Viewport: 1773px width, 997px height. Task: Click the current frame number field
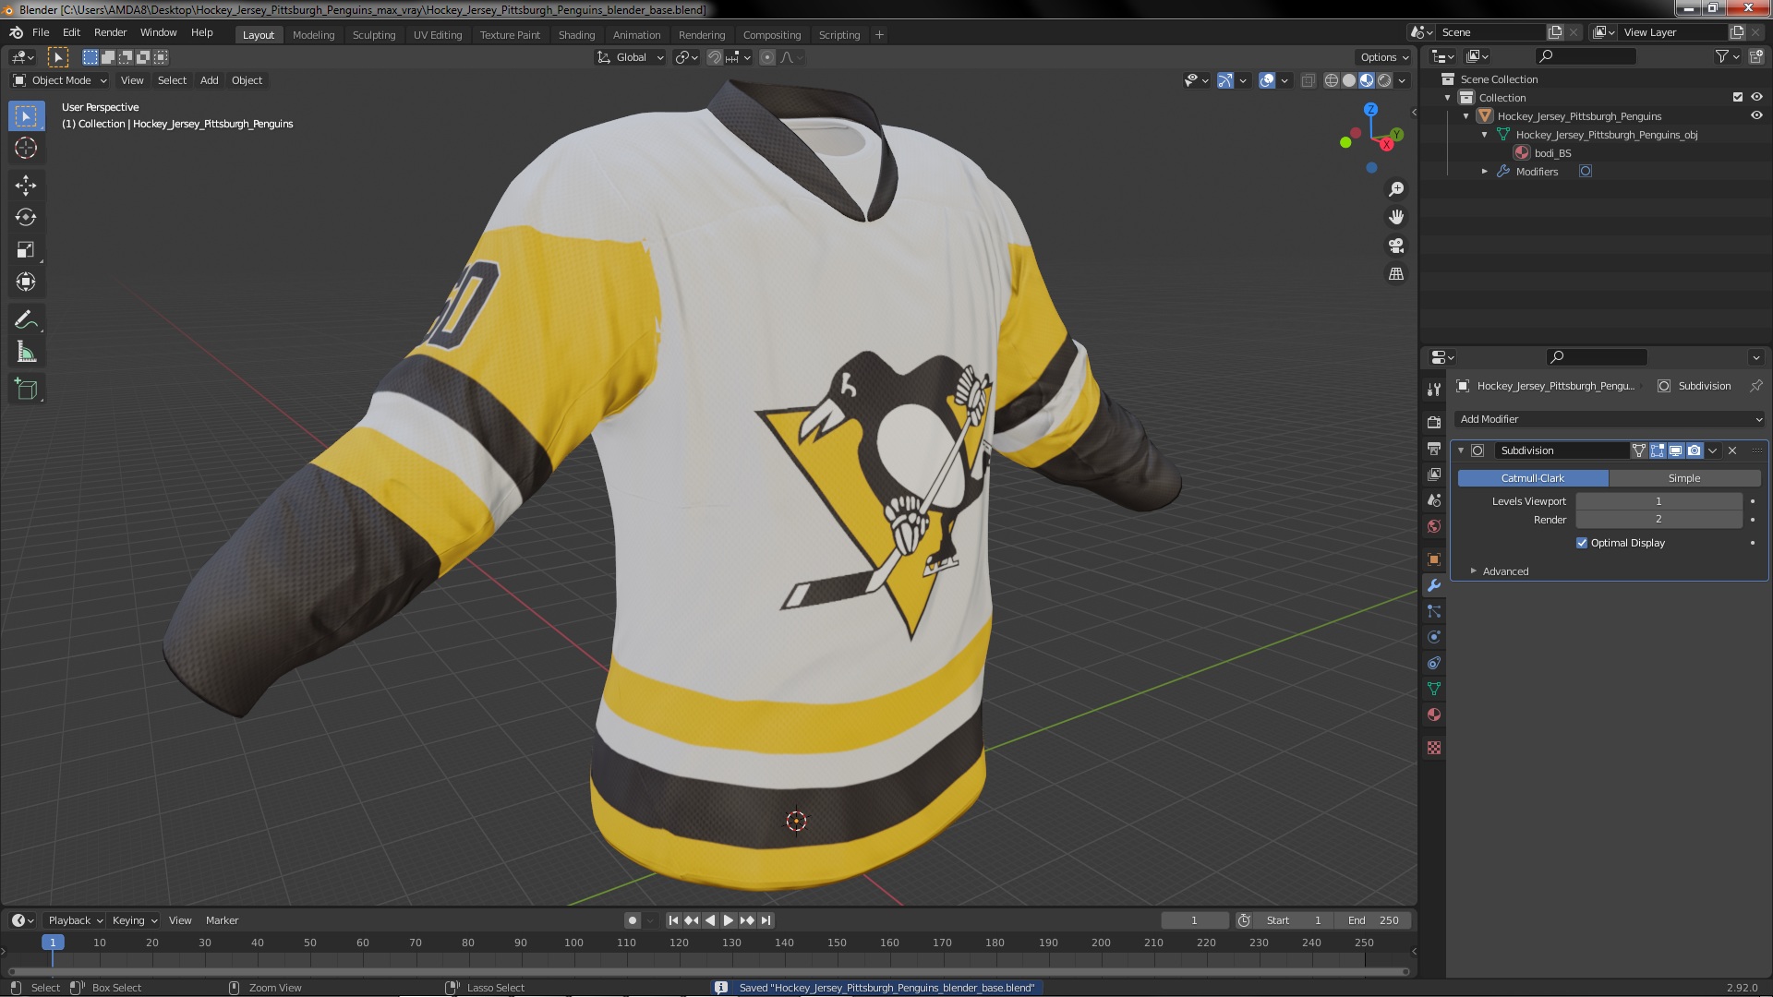coord(1194,920)
